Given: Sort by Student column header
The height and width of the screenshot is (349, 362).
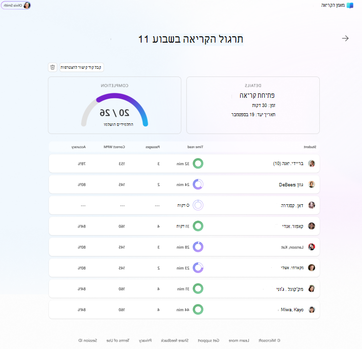Looking at the screenshot, I should coord(310,147).
